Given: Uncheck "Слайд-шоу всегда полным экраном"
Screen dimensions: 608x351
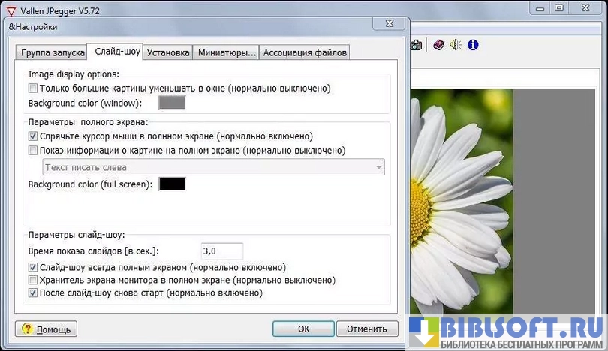Looking at the screenshot, I should (33, 267).
